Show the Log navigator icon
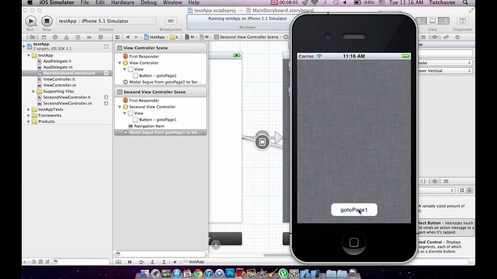Viewport: 497px width, 279px height. pyautogui.click(x=101, y=37)
